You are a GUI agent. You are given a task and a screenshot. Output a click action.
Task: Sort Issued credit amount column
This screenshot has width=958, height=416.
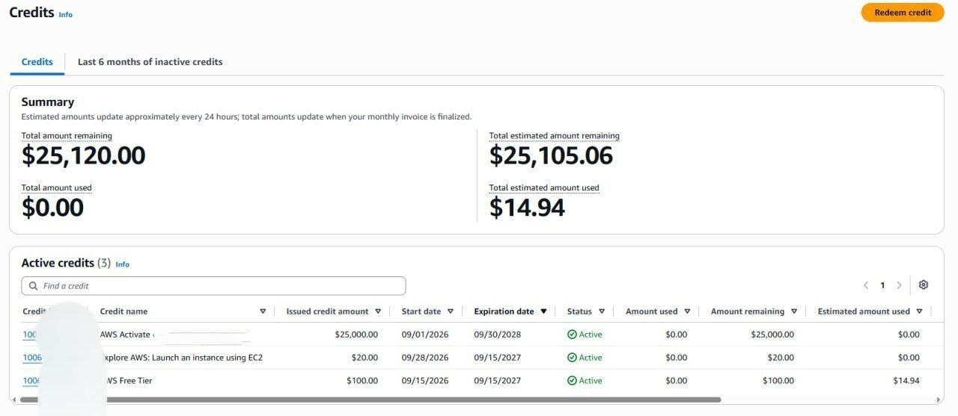click(x=378, y=311)
